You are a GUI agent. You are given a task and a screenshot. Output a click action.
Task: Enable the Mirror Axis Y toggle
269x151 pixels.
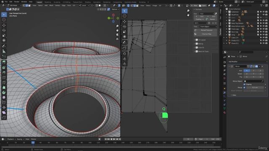253,70
